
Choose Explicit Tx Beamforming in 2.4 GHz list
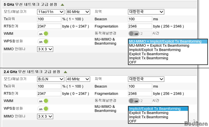[149, 113]
